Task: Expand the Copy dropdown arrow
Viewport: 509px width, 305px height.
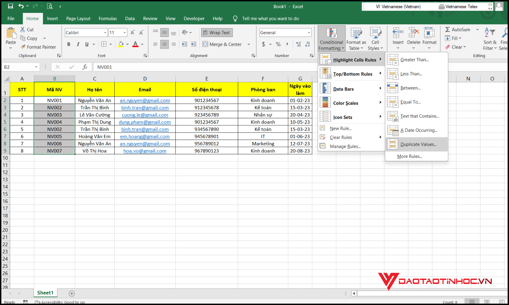Action: [44, 38]
